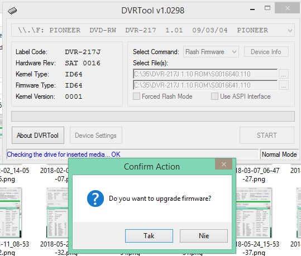Viewport: 301px width, 256px height.
Task: Click the Hardware Rev value SAT 0016
Action: click(83, 63)
